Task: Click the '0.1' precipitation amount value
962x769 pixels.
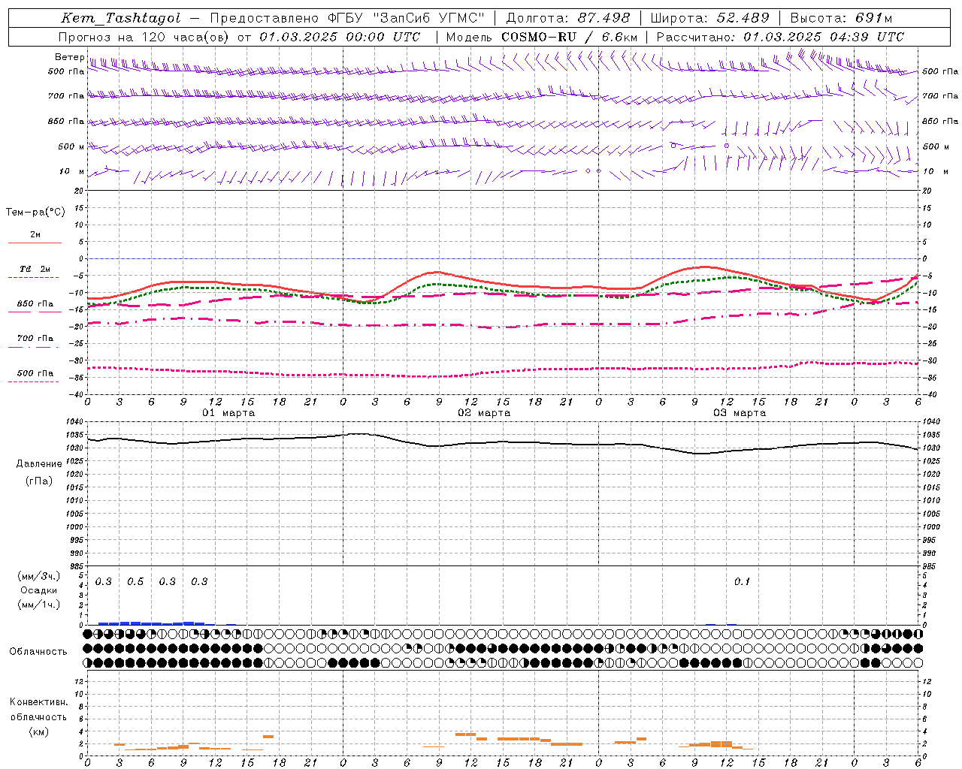Action: 742,582
